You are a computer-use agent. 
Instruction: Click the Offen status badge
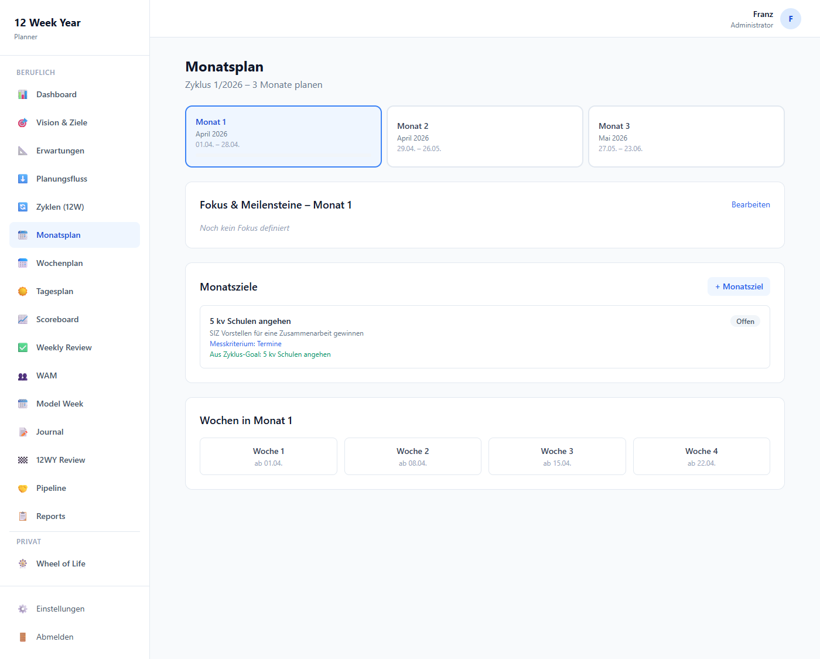745,321
